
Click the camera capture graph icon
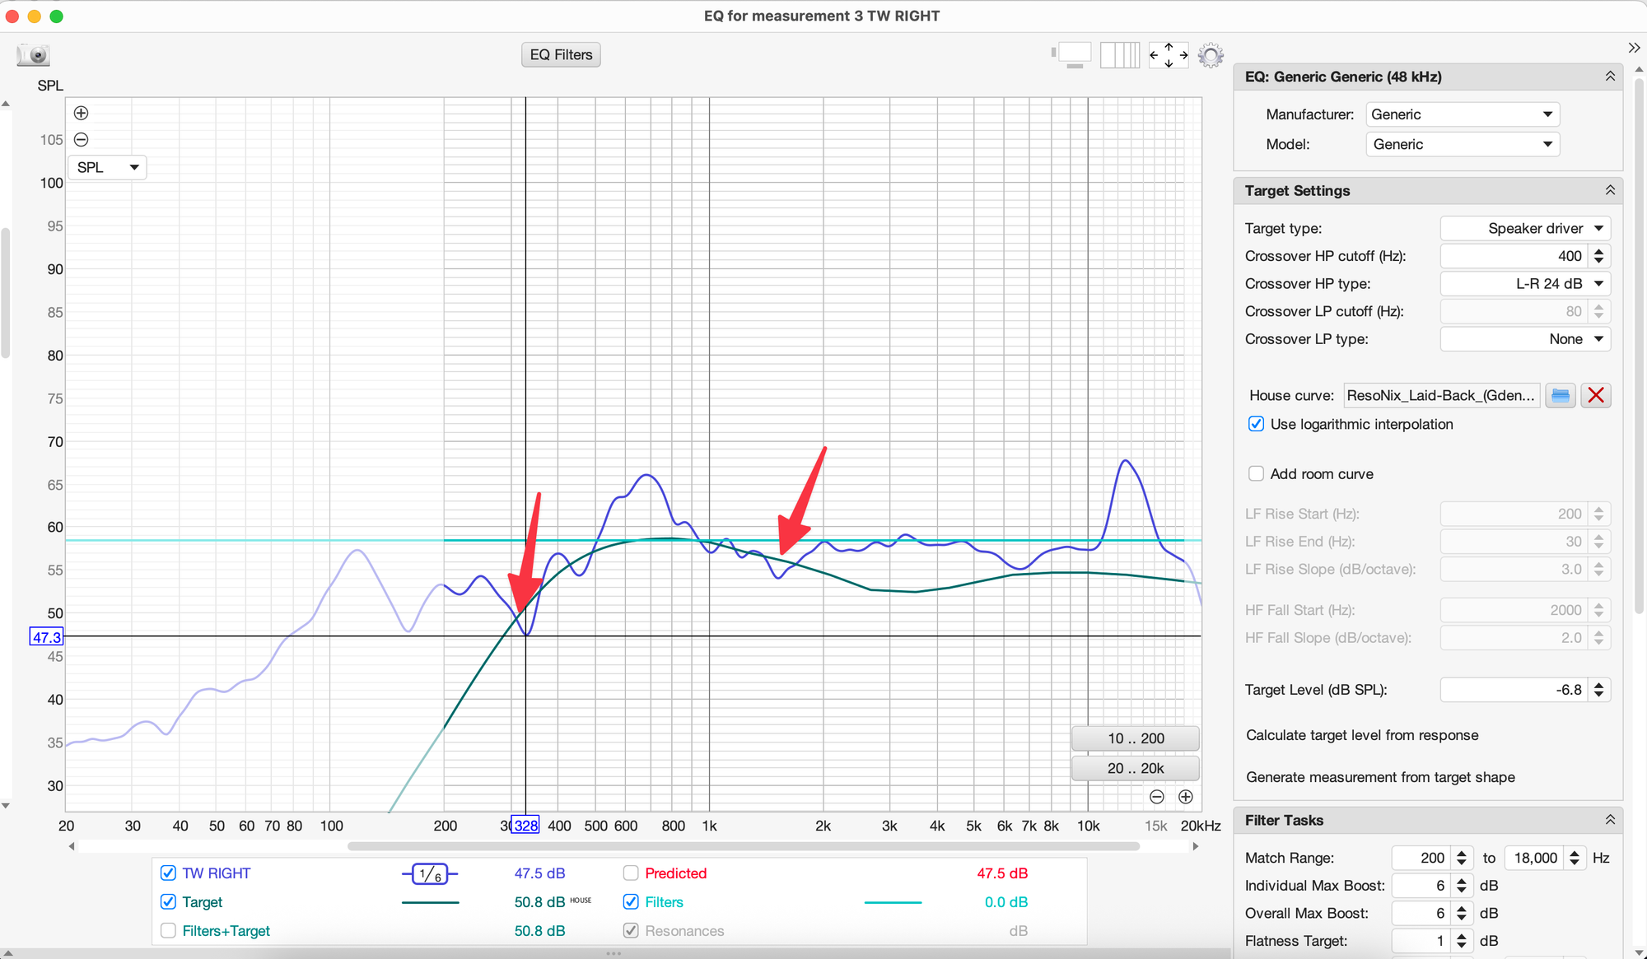[34, 55]
